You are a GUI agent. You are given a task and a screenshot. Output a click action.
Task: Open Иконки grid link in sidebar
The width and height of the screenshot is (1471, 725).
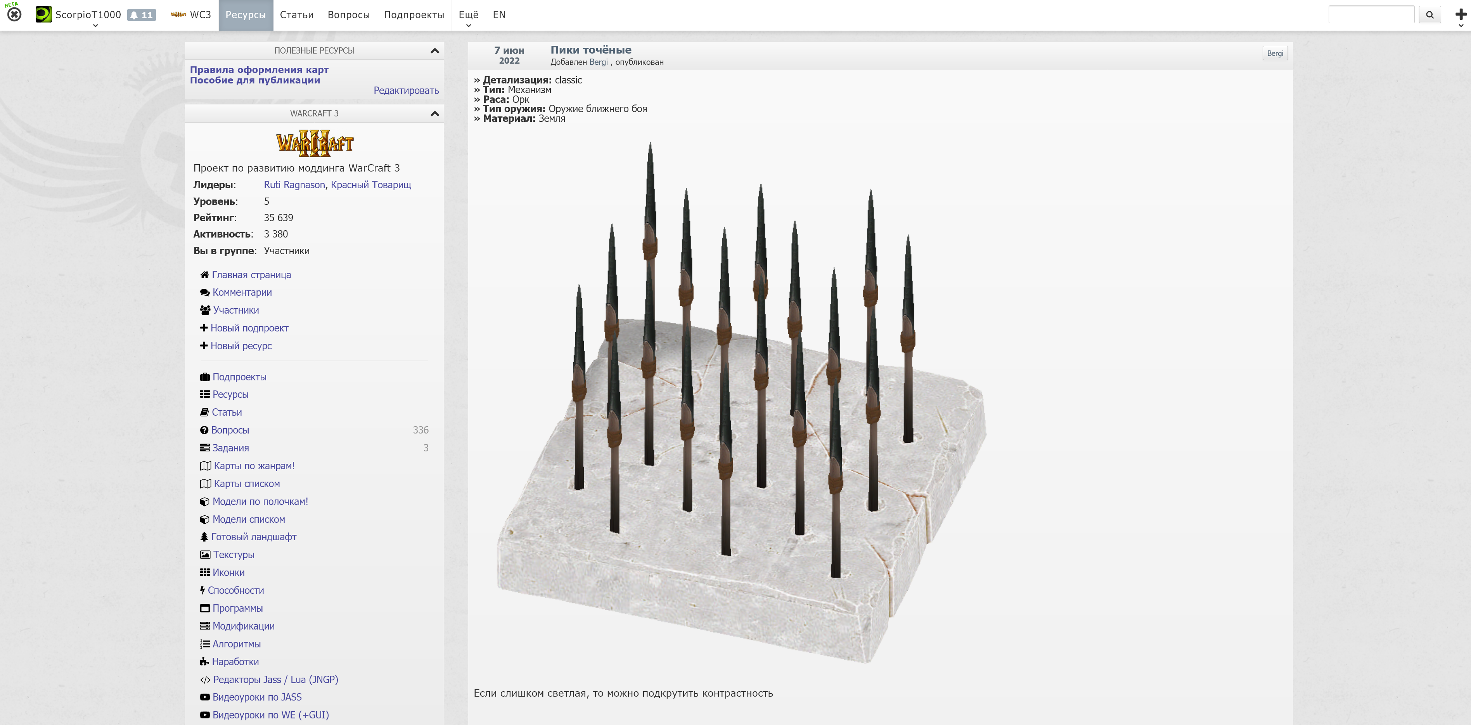tap(228, 572)
